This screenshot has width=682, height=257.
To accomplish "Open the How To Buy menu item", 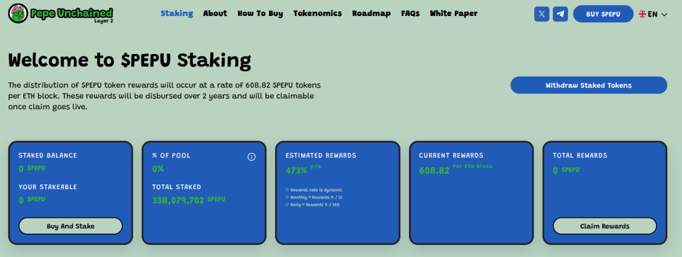I will (260, 13).
